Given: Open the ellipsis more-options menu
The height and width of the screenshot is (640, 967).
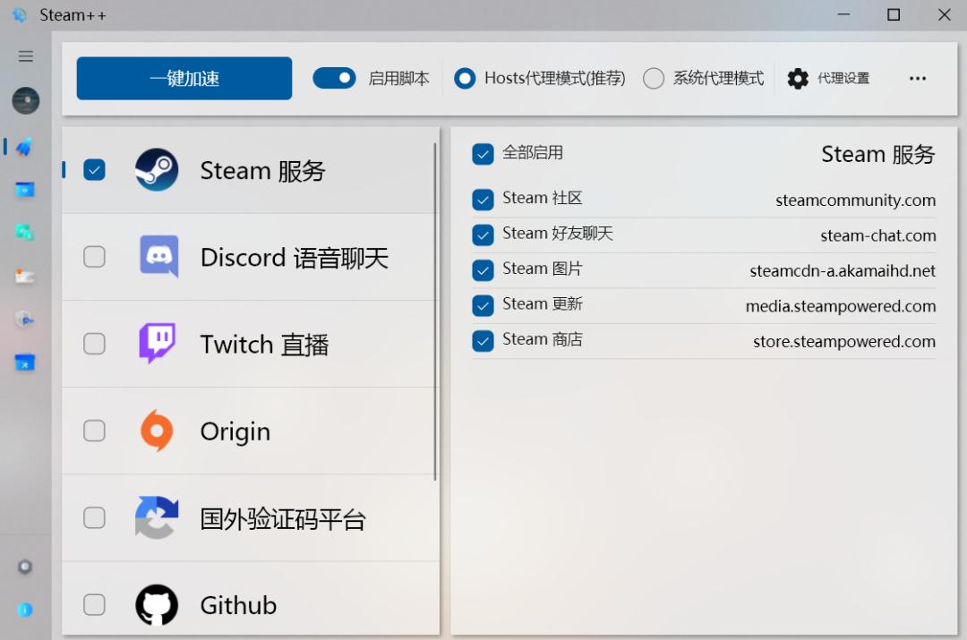Looking at the screenshot, I should (x=918, y=78).
